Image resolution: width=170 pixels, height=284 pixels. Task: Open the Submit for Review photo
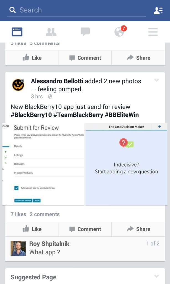(43, 164)
